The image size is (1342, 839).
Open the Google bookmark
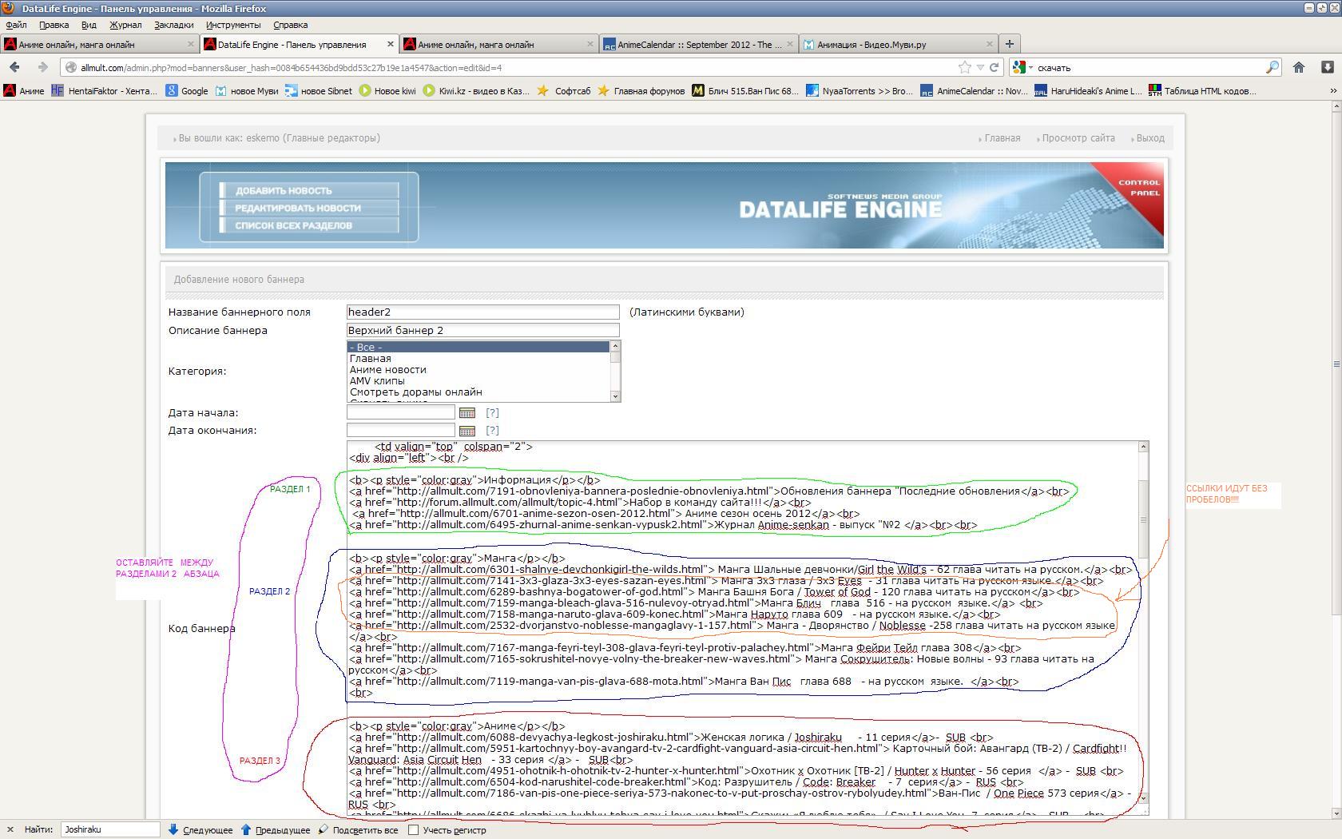tap(187, 91)
